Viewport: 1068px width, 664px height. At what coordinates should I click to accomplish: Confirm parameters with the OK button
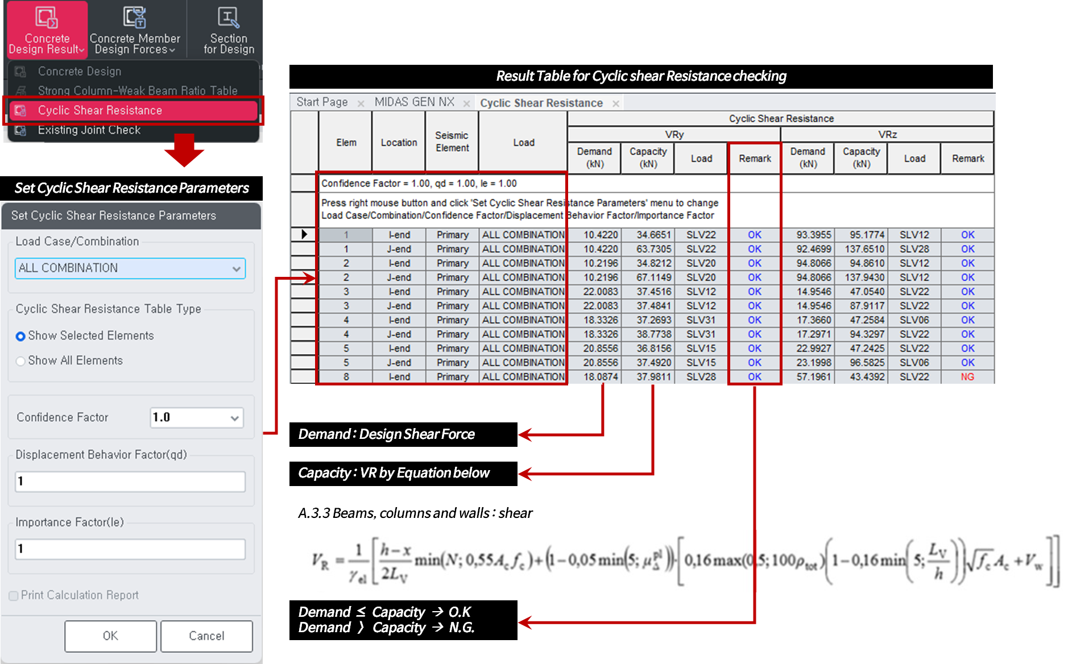[110, 636]
